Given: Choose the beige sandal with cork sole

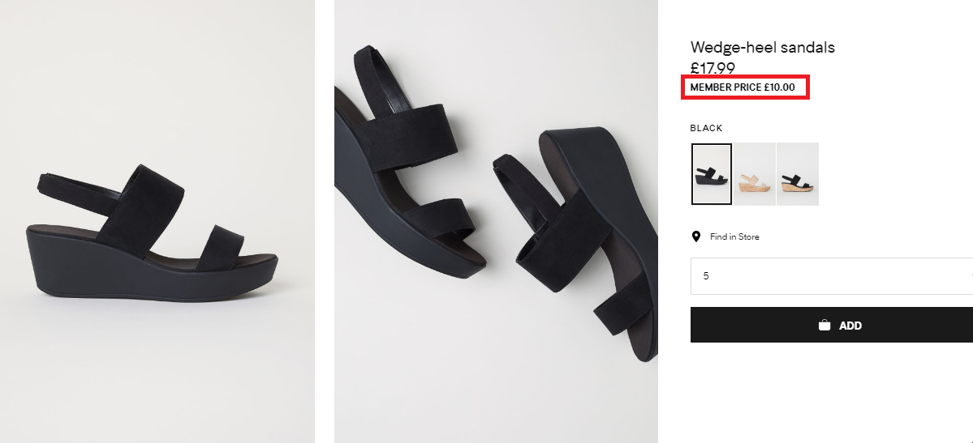Looking at the screenshot, I should 755,174.
